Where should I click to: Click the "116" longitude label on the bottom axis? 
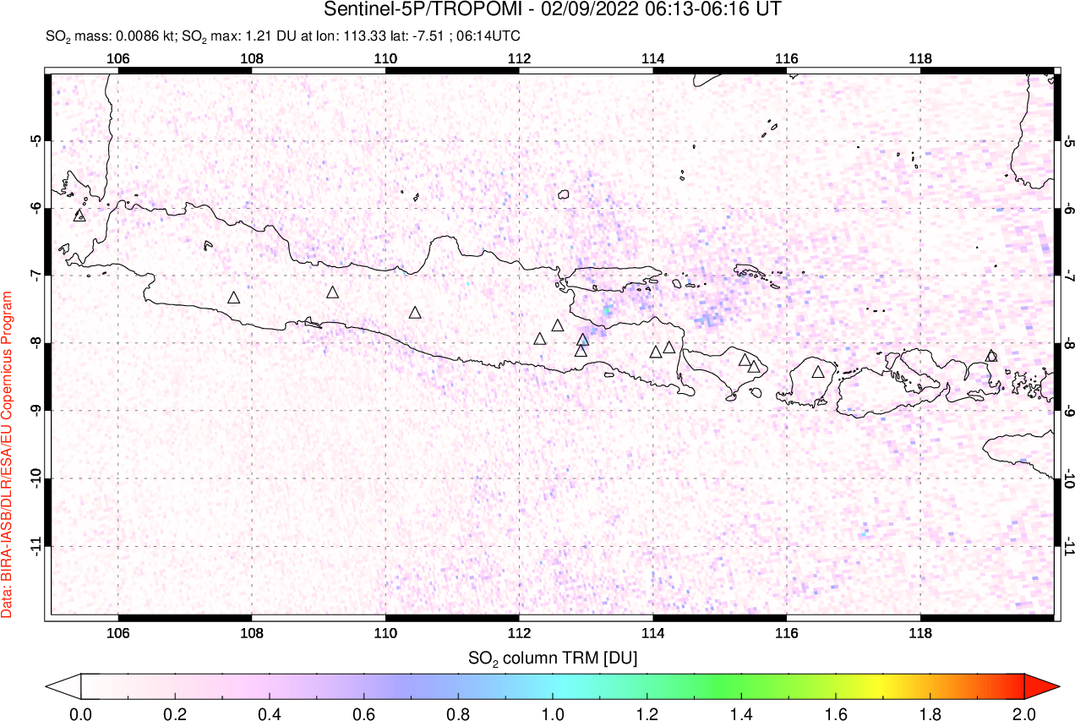[786, 631]
